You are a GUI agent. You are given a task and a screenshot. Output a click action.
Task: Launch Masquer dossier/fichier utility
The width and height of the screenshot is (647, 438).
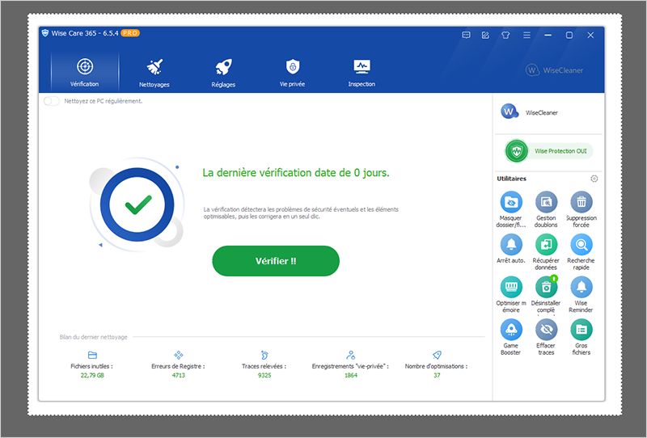[511, 209]
